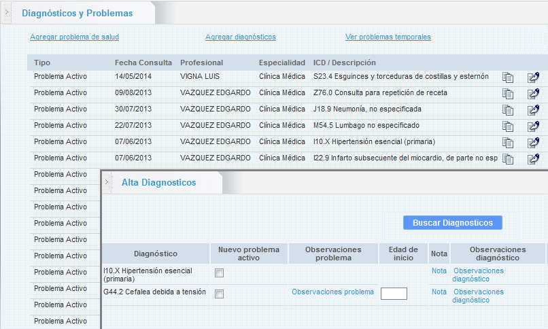Open Ver problemas temporales link

point(388,37)
